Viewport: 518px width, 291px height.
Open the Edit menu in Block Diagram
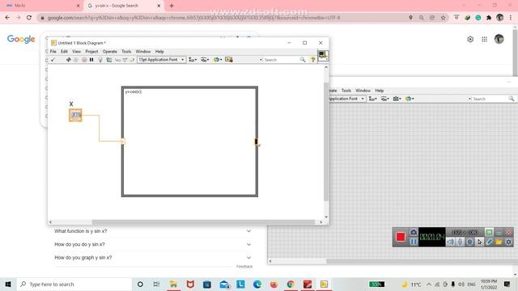click(64, 52)
